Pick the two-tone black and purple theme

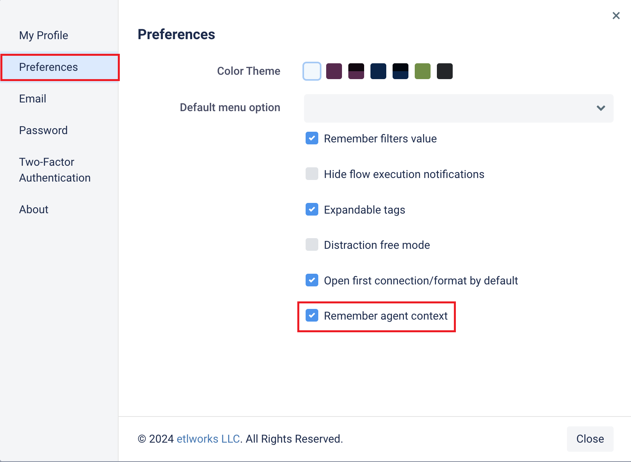tap(356, 71)
